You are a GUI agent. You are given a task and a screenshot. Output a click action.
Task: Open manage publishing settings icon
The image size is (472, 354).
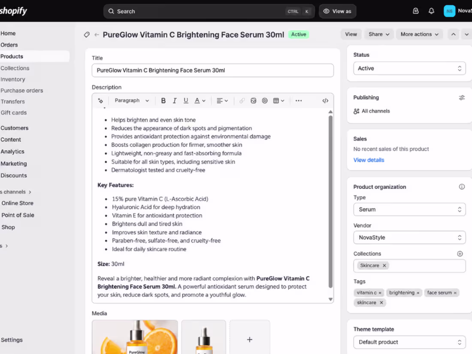point(462,97)
